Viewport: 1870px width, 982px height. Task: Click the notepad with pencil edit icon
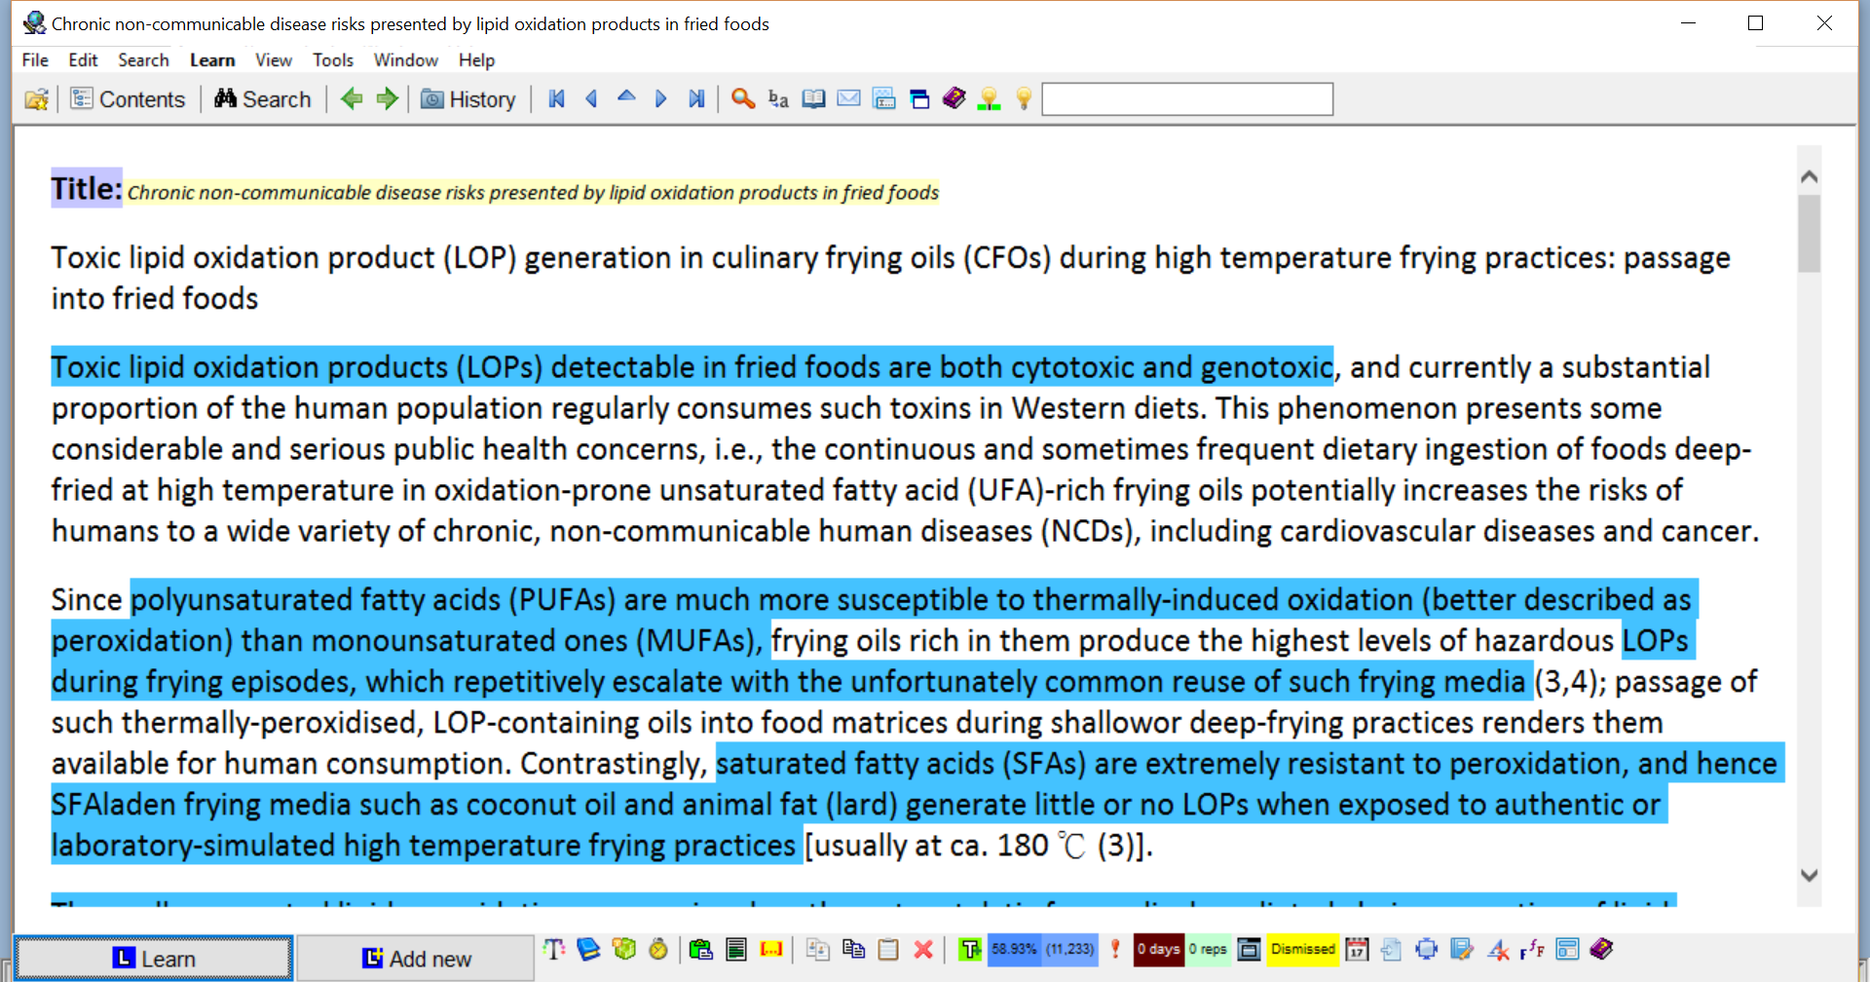point(1462,949)
